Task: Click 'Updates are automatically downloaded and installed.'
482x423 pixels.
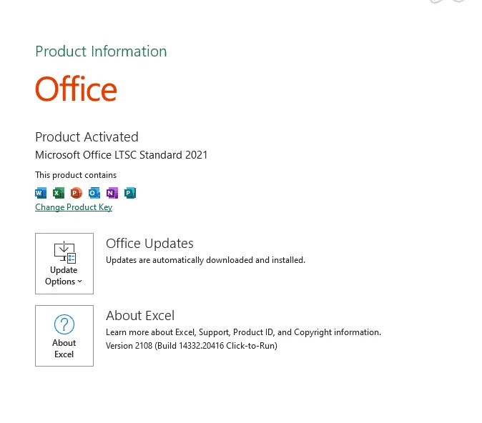Action: (x=206, y=260)
